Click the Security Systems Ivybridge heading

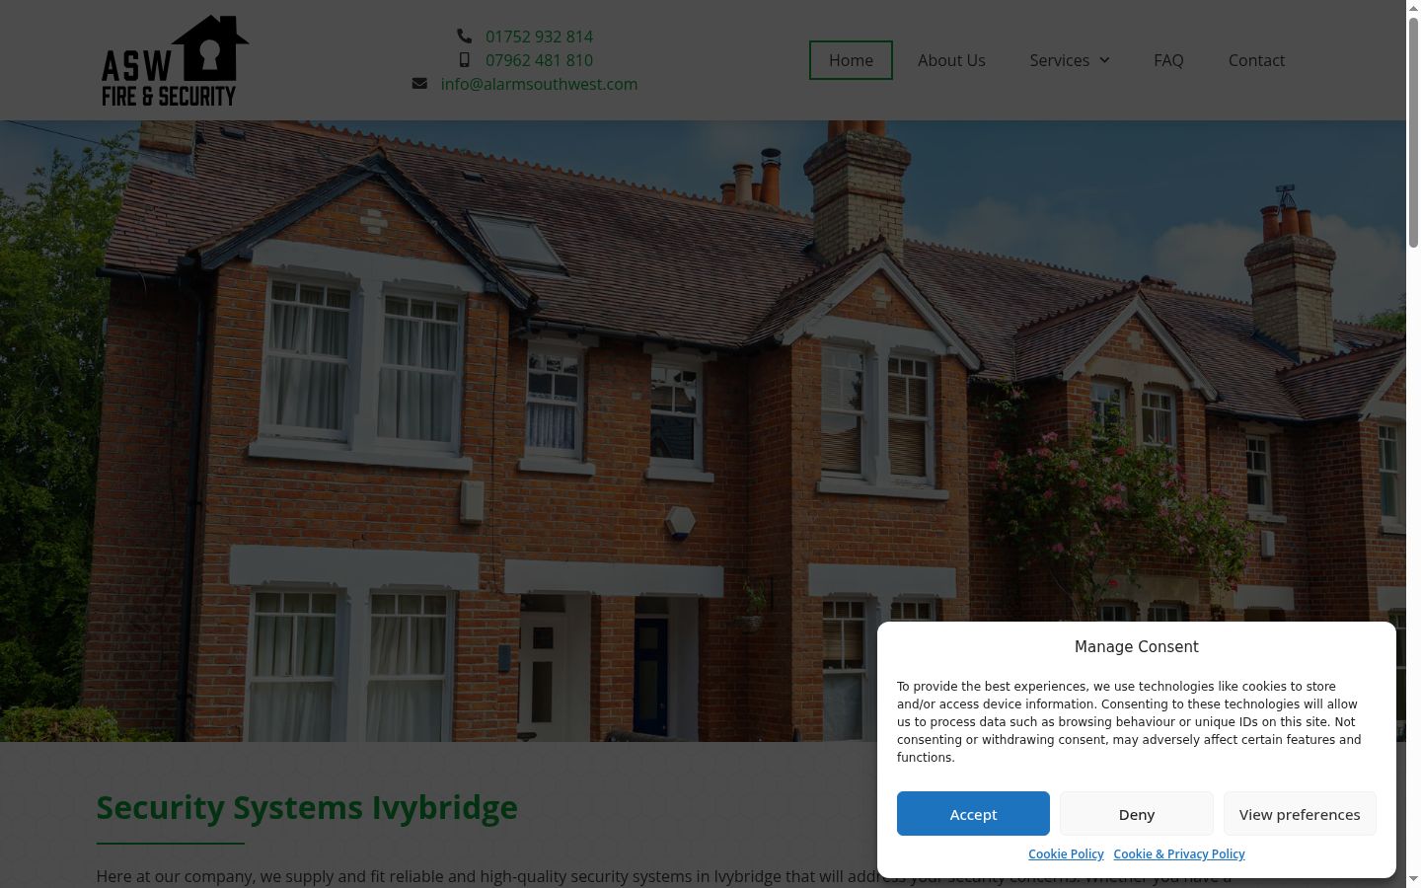[x=307, y=807]
